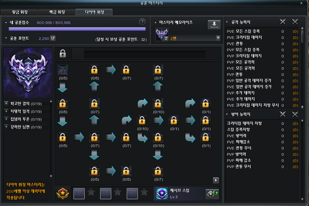Click the large diamond emblem image
The image size is (309, 206).
(28, 73)
